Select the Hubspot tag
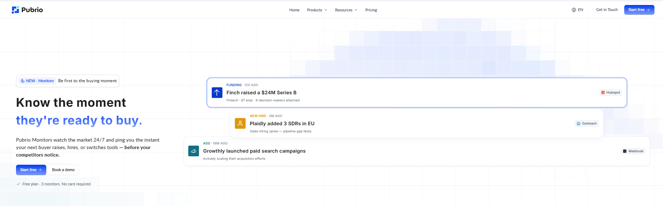The image size is (663, 206). coord(611,93)
